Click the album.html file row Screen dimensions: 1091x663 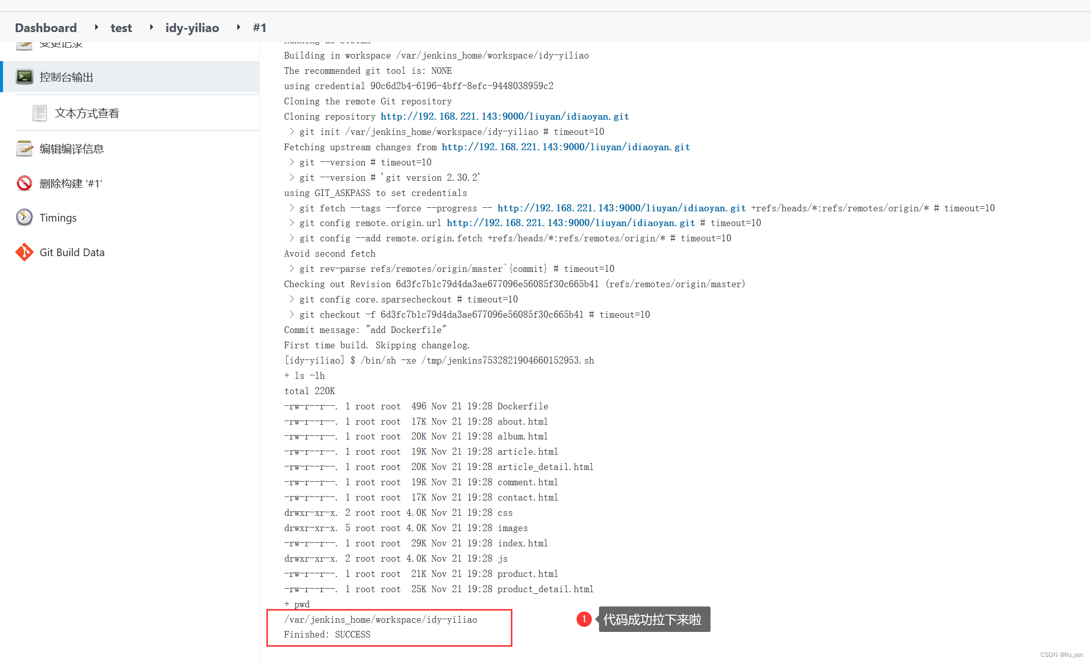416,436
